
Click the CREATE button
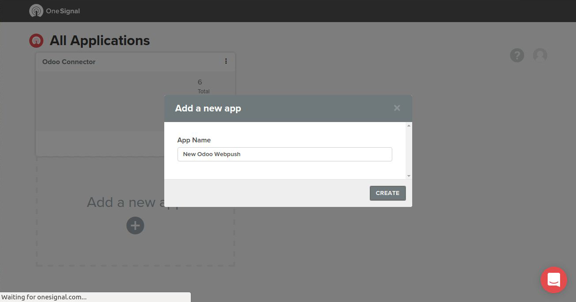pos(388,193)
